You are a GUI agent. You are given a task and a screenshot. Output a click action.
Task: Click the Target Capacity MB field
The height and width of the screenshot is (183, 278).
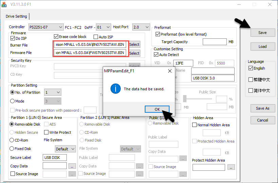pyautogui.click(x=215, y=42)
